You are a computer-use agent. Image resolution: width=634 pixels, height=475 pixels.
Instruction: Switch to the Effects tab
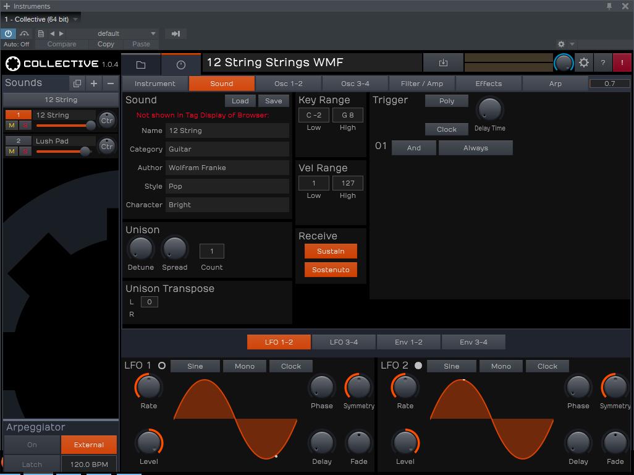(x=488, y=83)
